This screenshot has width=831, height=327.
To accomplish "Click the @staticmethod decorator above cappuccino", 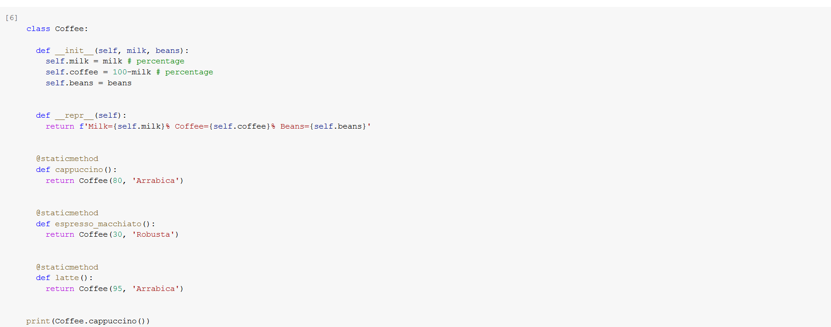I will click(67, 159).
